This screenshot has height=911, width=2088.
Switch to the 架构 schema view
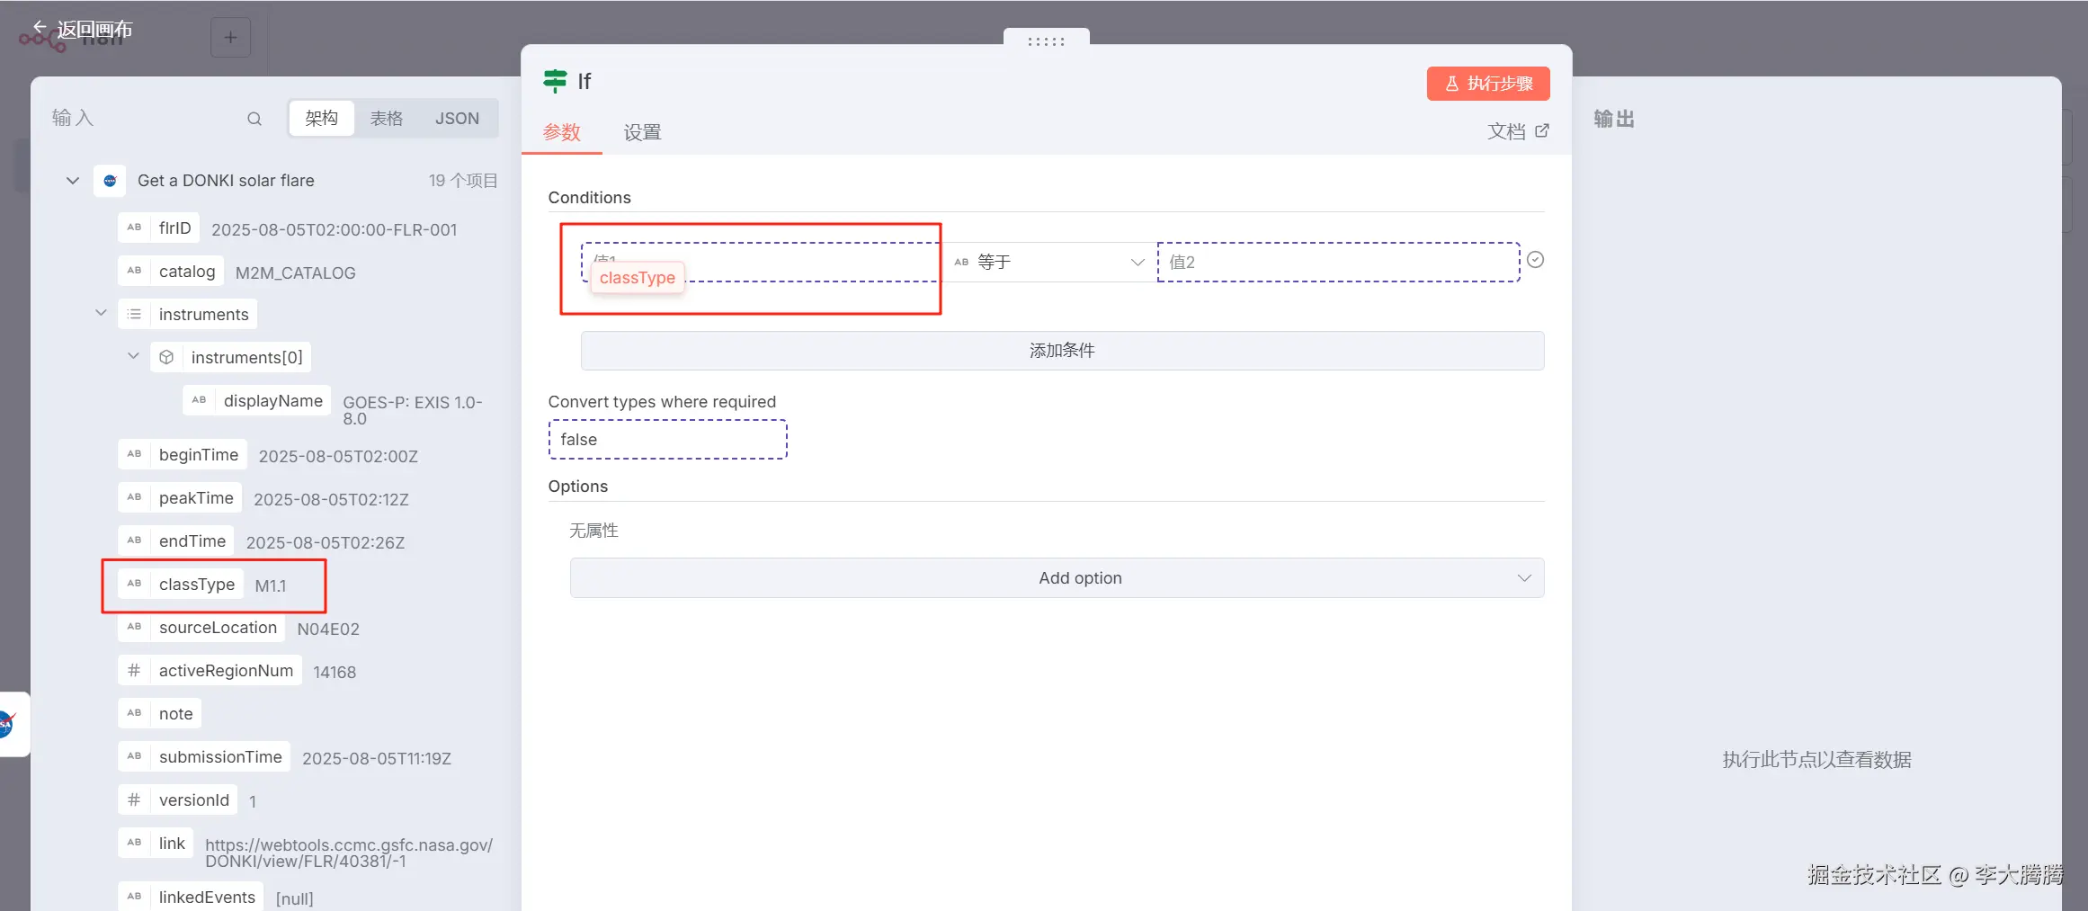click(321, 119)
